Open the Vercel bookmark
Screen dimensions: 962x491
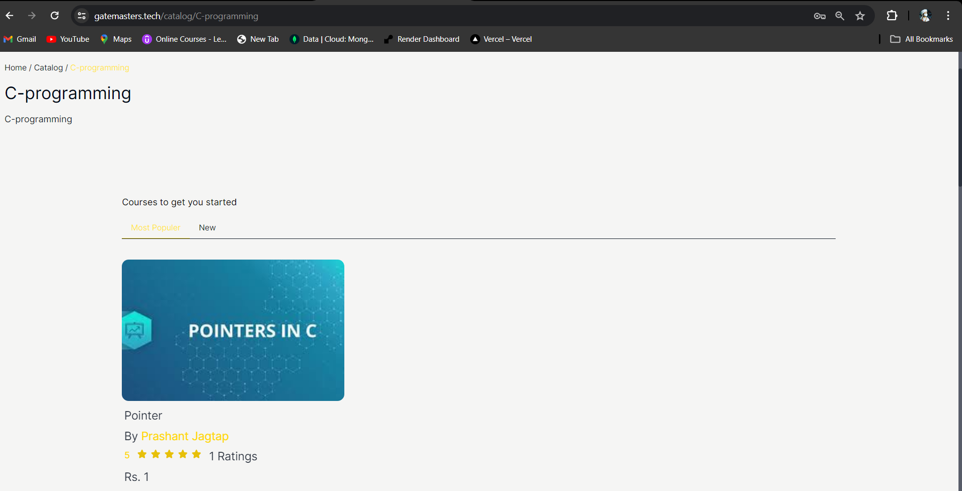501,39
